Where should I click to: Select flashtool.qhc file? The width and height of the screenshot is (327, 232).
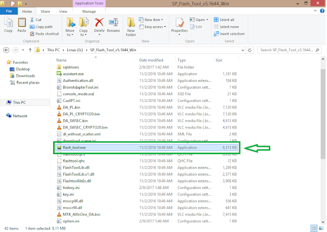pos(147,161)
